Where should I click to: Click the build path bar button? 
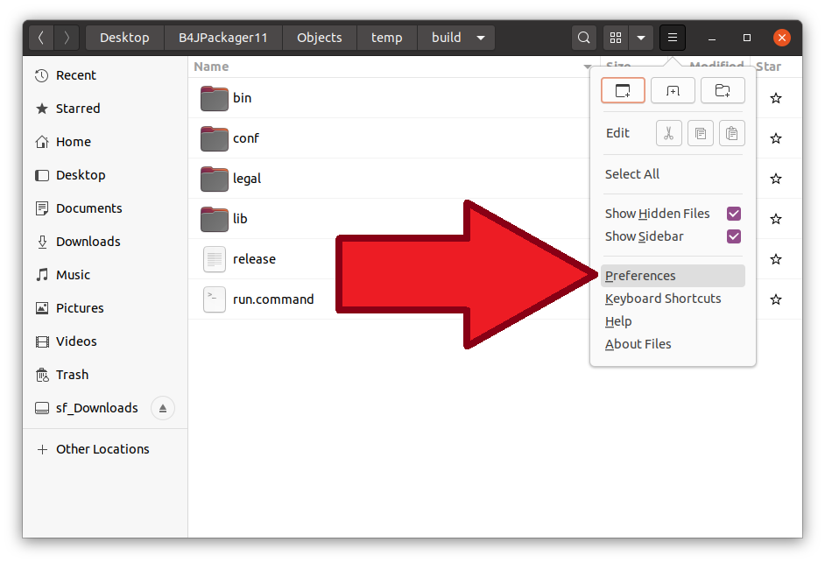[456, 38]
